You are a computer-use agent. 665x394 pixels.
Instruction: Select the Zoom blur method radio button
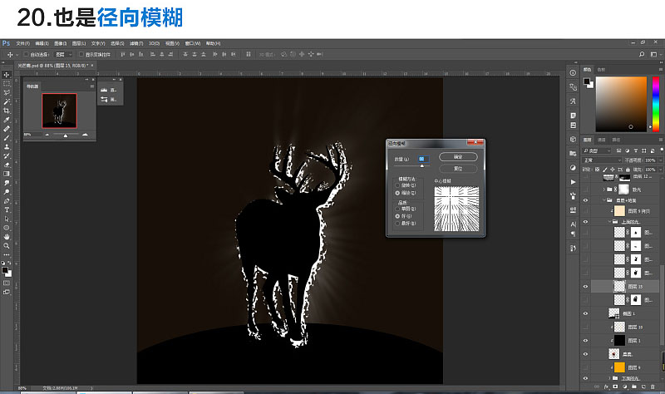(397, 193)
